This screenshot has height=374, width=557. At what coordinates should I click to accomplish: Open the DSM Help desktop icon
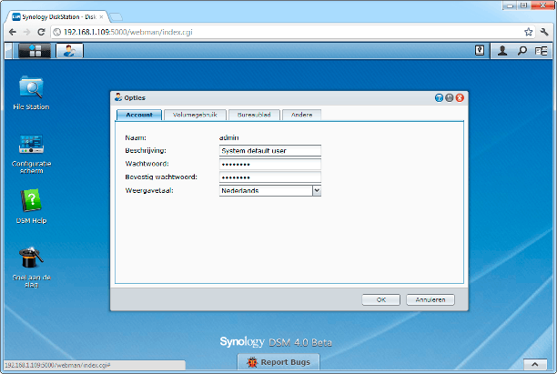(31, 207)
